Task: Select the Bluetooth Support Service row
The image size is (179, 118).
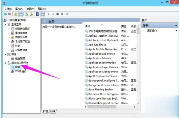Action: click(103, 103)
